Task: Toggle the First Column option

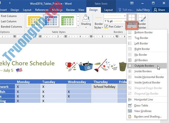Action: 9,16
